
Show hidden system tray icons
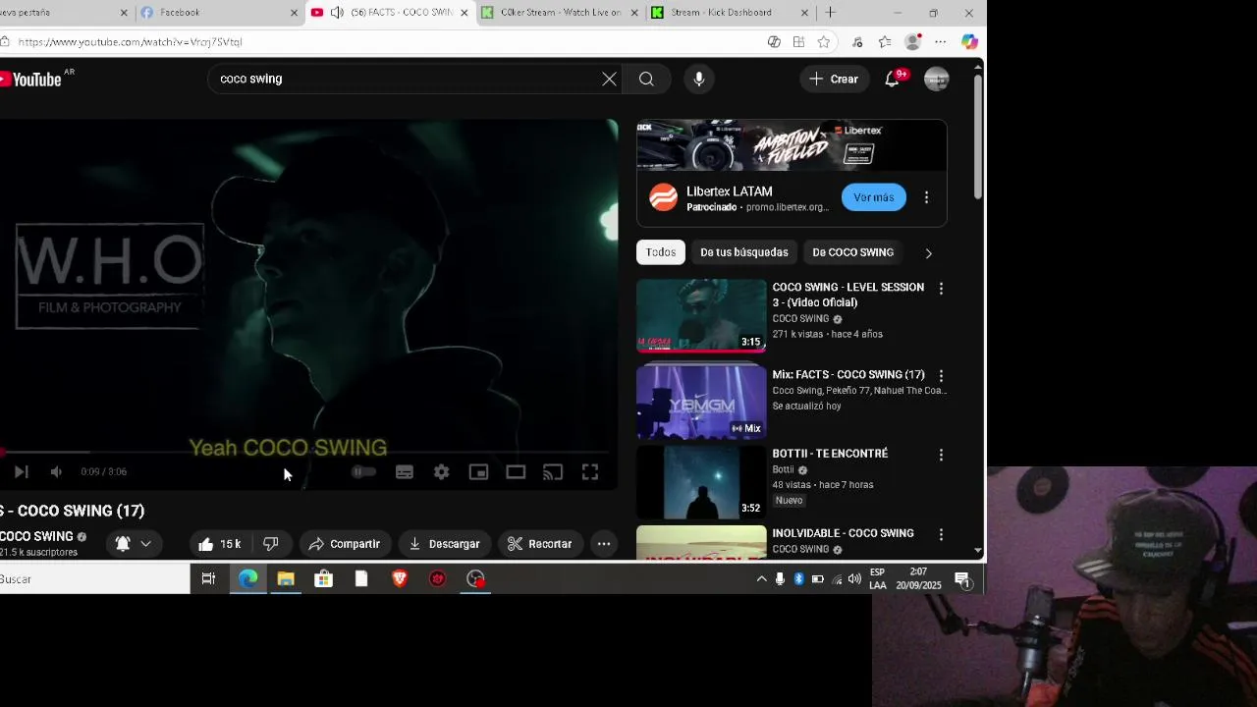[x=761, y=579]
